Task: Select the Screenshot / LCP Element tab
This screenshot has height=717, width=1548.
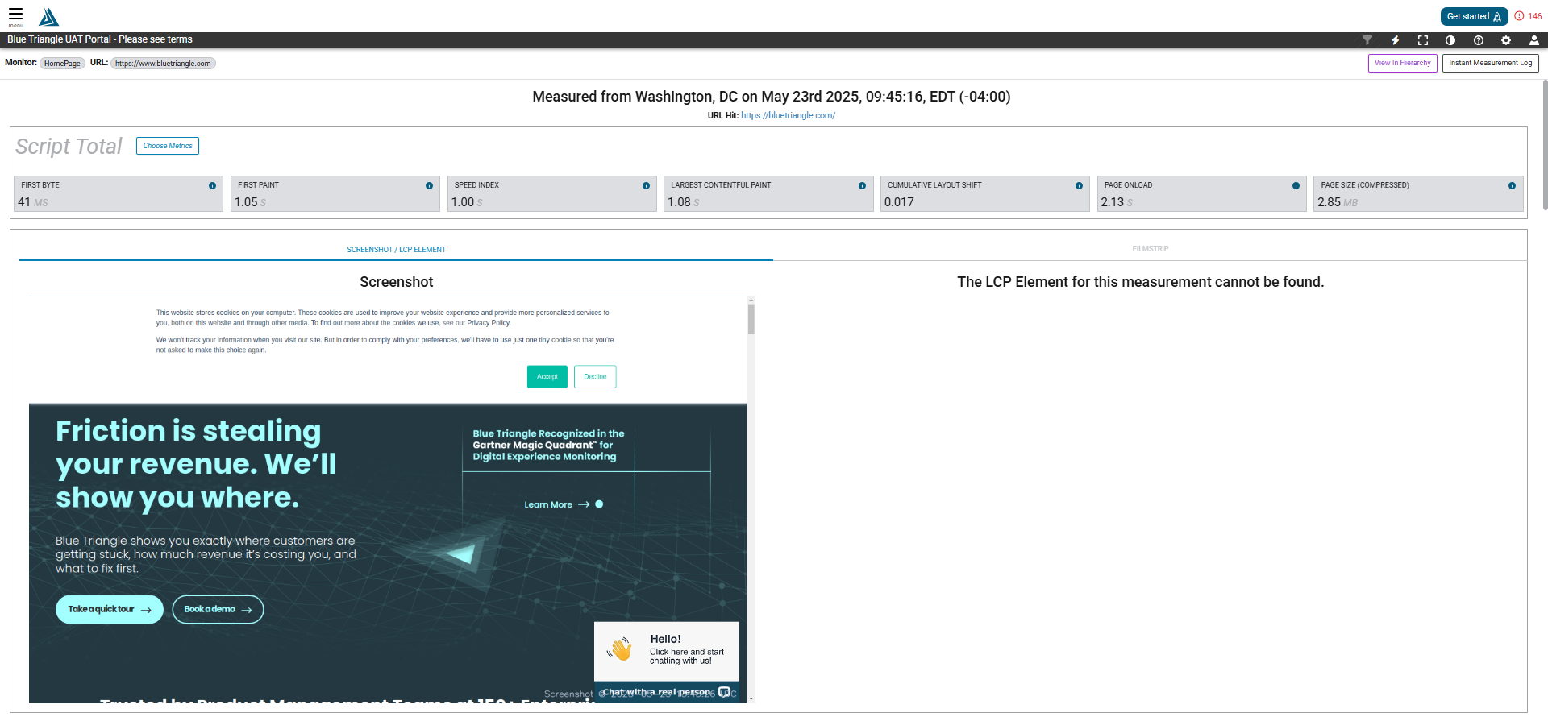Action: point(396,250)
